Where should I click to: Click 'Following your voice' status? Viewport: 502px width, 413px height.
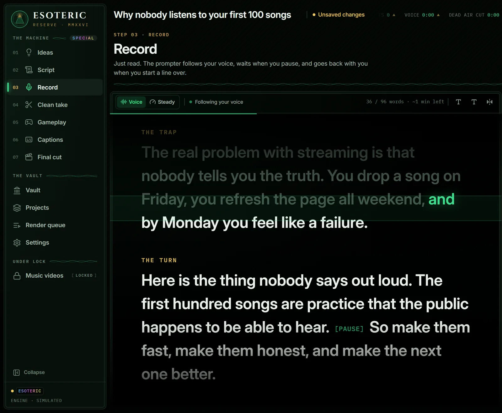tap(216, 102)
